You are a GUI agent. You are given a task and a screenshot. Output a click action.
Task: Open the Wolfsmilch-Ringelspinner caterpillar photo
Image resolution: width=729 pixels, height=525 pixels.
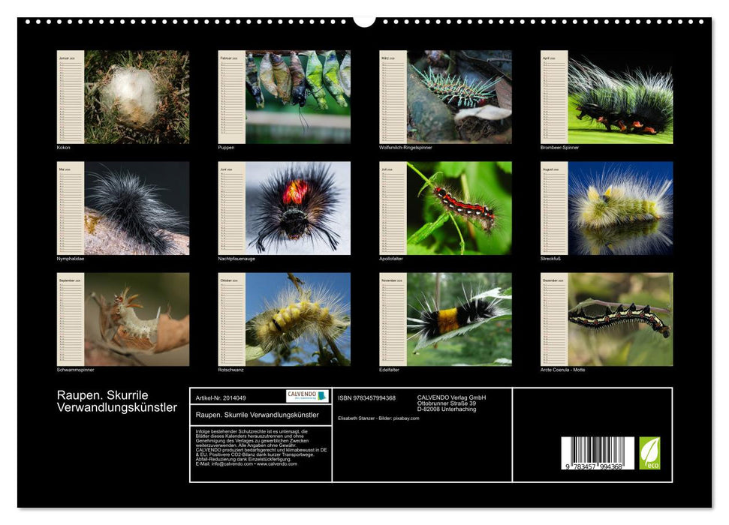tap(459, 97)
